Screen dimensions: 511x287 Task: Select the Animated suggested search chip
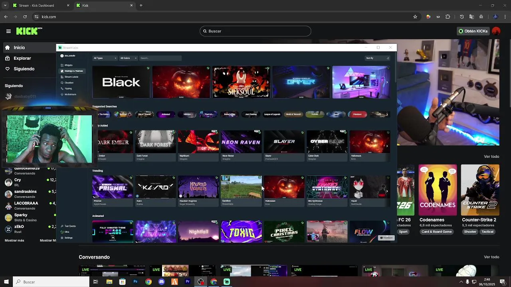point(166,114)
